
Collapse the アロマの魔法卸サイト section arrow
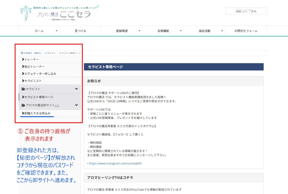pos(76,105)
